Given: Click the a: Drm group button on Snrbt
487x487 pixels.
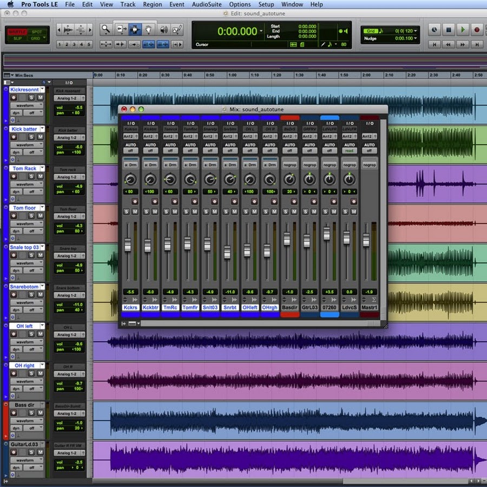Looking at the screenshot, I should pyautogui.click(x=230, y=164).
